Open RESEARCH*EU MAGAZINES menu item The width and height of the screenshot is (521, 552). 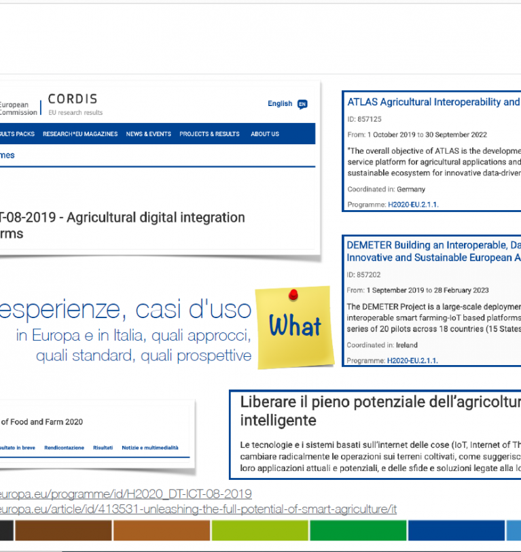[80, 134]
